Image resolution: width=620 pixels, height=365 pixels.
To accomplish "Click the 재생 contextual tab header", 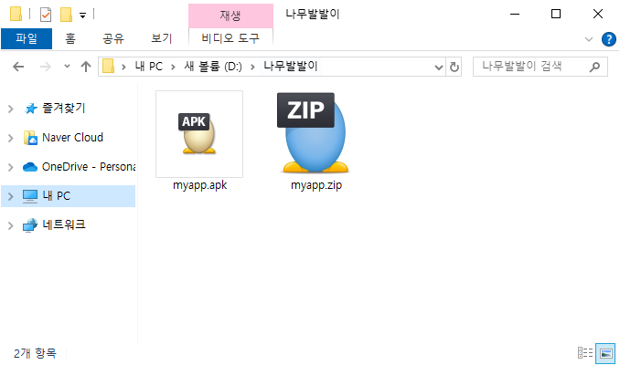I will tap(230, 16).
